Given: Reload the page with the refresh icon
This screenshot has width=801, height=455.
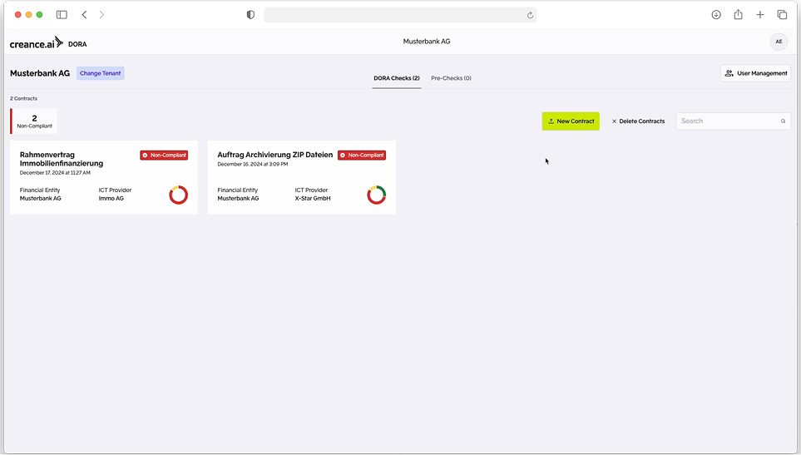Looking at the screenshot, I should coord(530,15).
